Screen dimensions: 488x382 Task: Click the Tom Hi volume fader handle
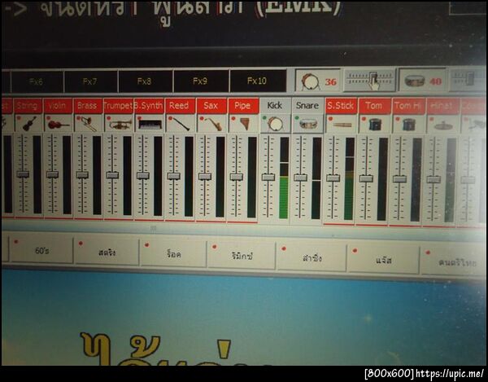tap(399, 179)
